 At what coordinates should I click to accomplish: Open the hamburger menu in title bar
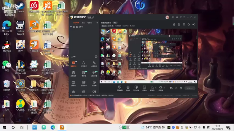[x=184, y=17]
